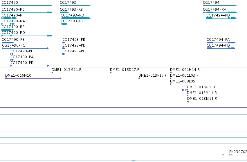Click the DME1-018D17.F label
This screenshot has width=247, height=162.
125,70
